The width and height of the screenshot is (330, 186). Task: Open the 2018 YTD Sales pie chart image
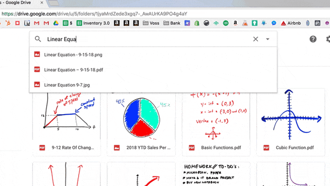coord(141,122)
